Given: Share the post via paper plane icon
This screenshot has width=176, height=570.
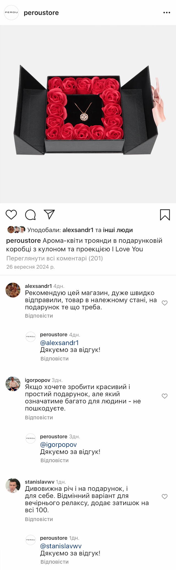Looking at the screenshot, I should (50, 214).
